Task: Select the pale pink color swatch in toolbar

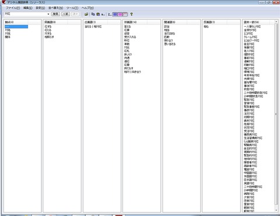Action: (125, 15)
